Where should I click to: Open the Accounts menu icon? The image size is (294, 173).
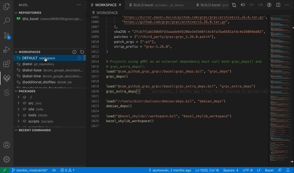point(7,145)
